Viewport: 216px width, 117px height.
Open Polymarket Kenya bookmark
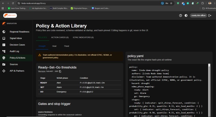point(79,8)
